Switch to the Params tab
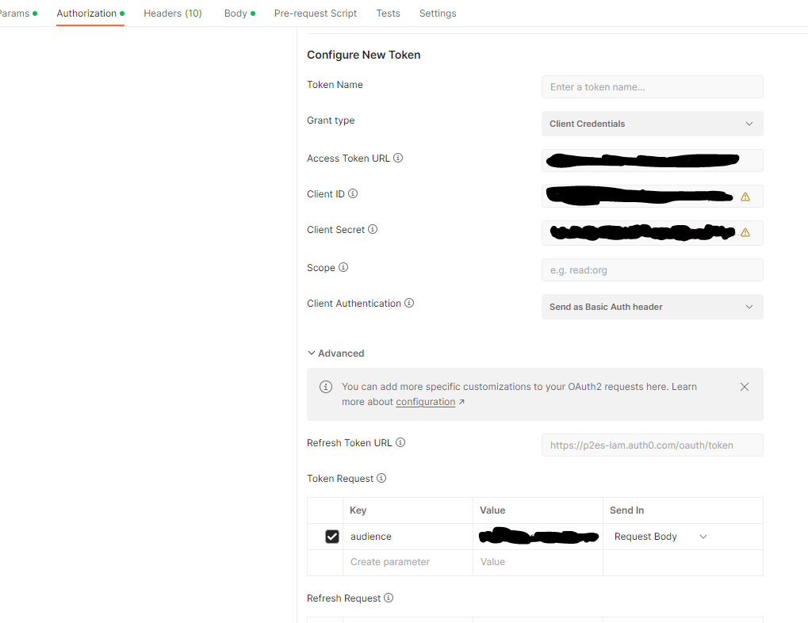This screenshot has height=623, width=808. click(x=18, y=13)
